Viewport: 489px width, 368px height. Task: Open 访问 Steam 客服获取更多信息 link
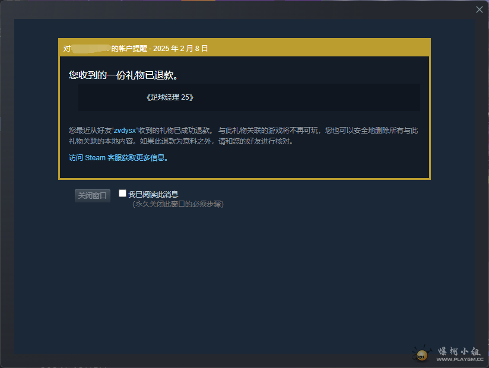pyautogui.click(x=118, y=158)
